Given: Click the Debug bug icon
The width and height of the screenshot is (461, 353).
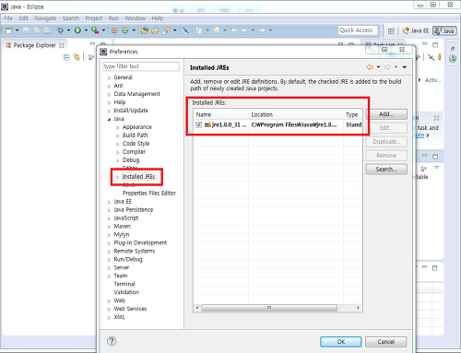Looking at the screenshot, I should (60, 30).
